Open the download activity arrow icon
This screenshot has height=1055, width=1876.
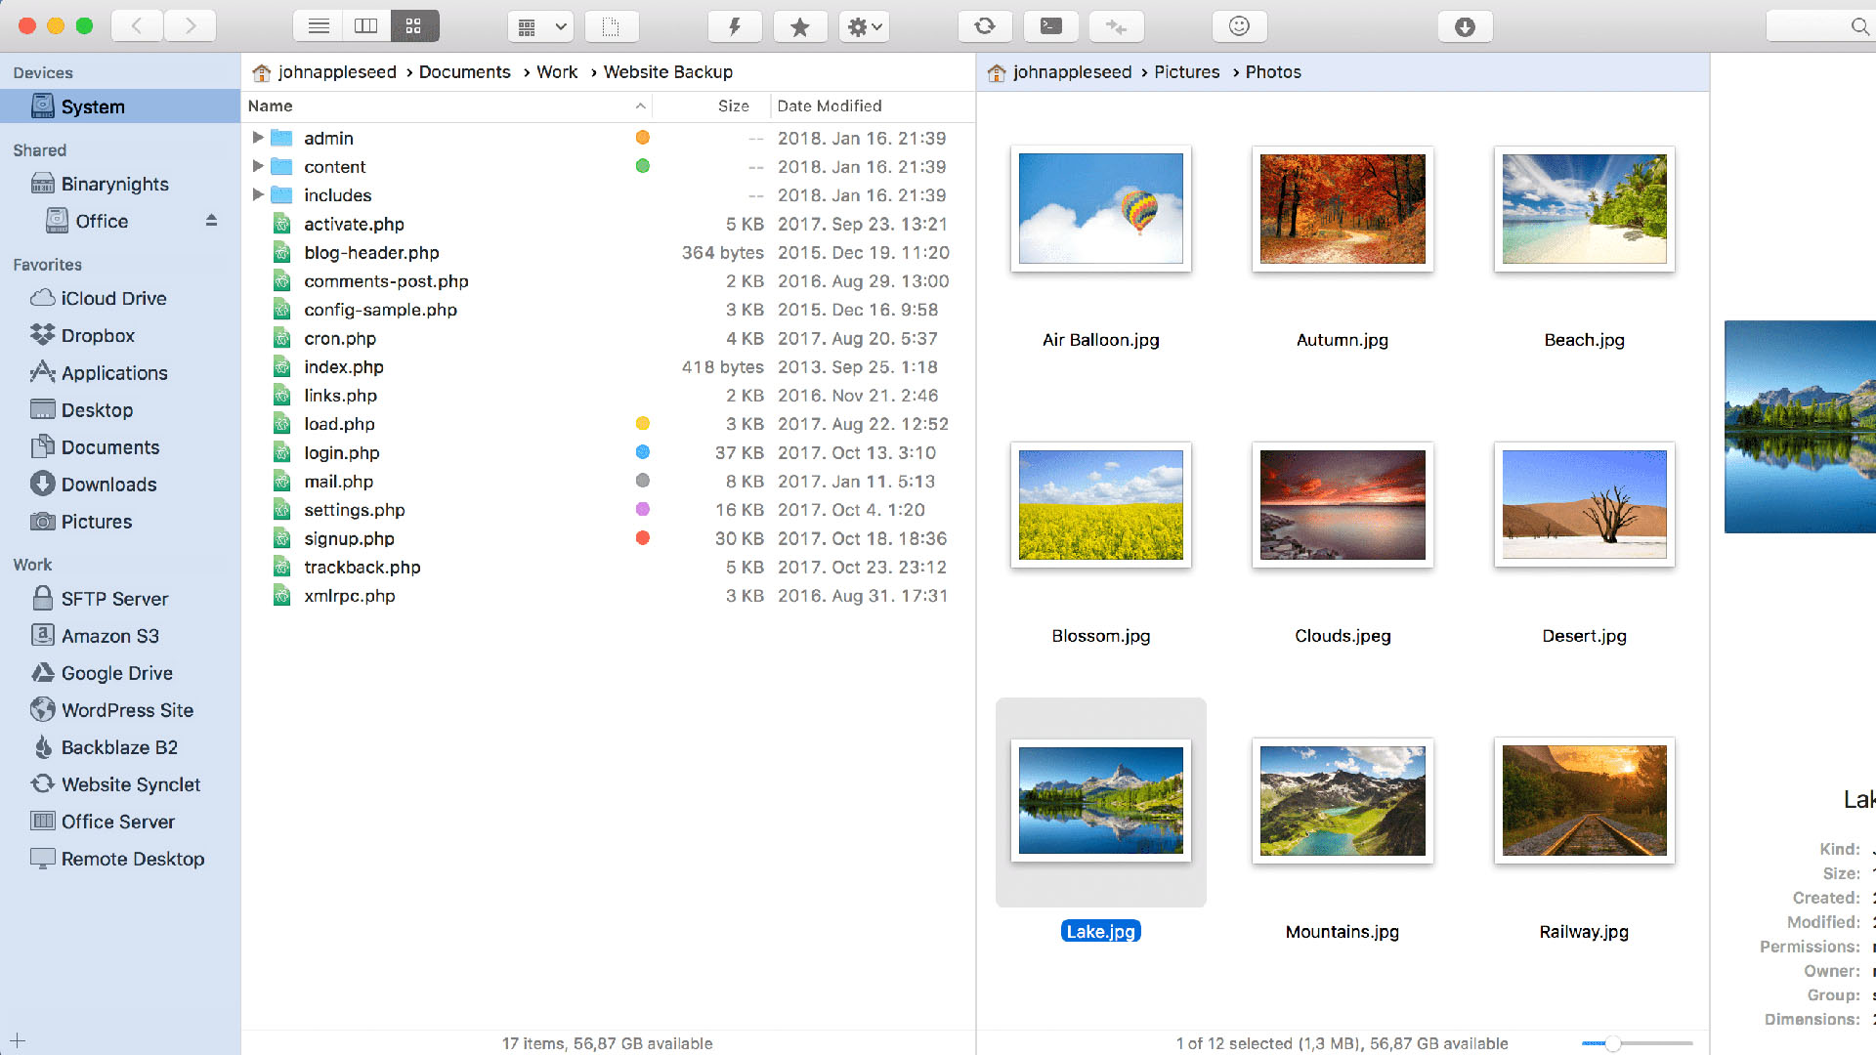tap(1464, 26)
